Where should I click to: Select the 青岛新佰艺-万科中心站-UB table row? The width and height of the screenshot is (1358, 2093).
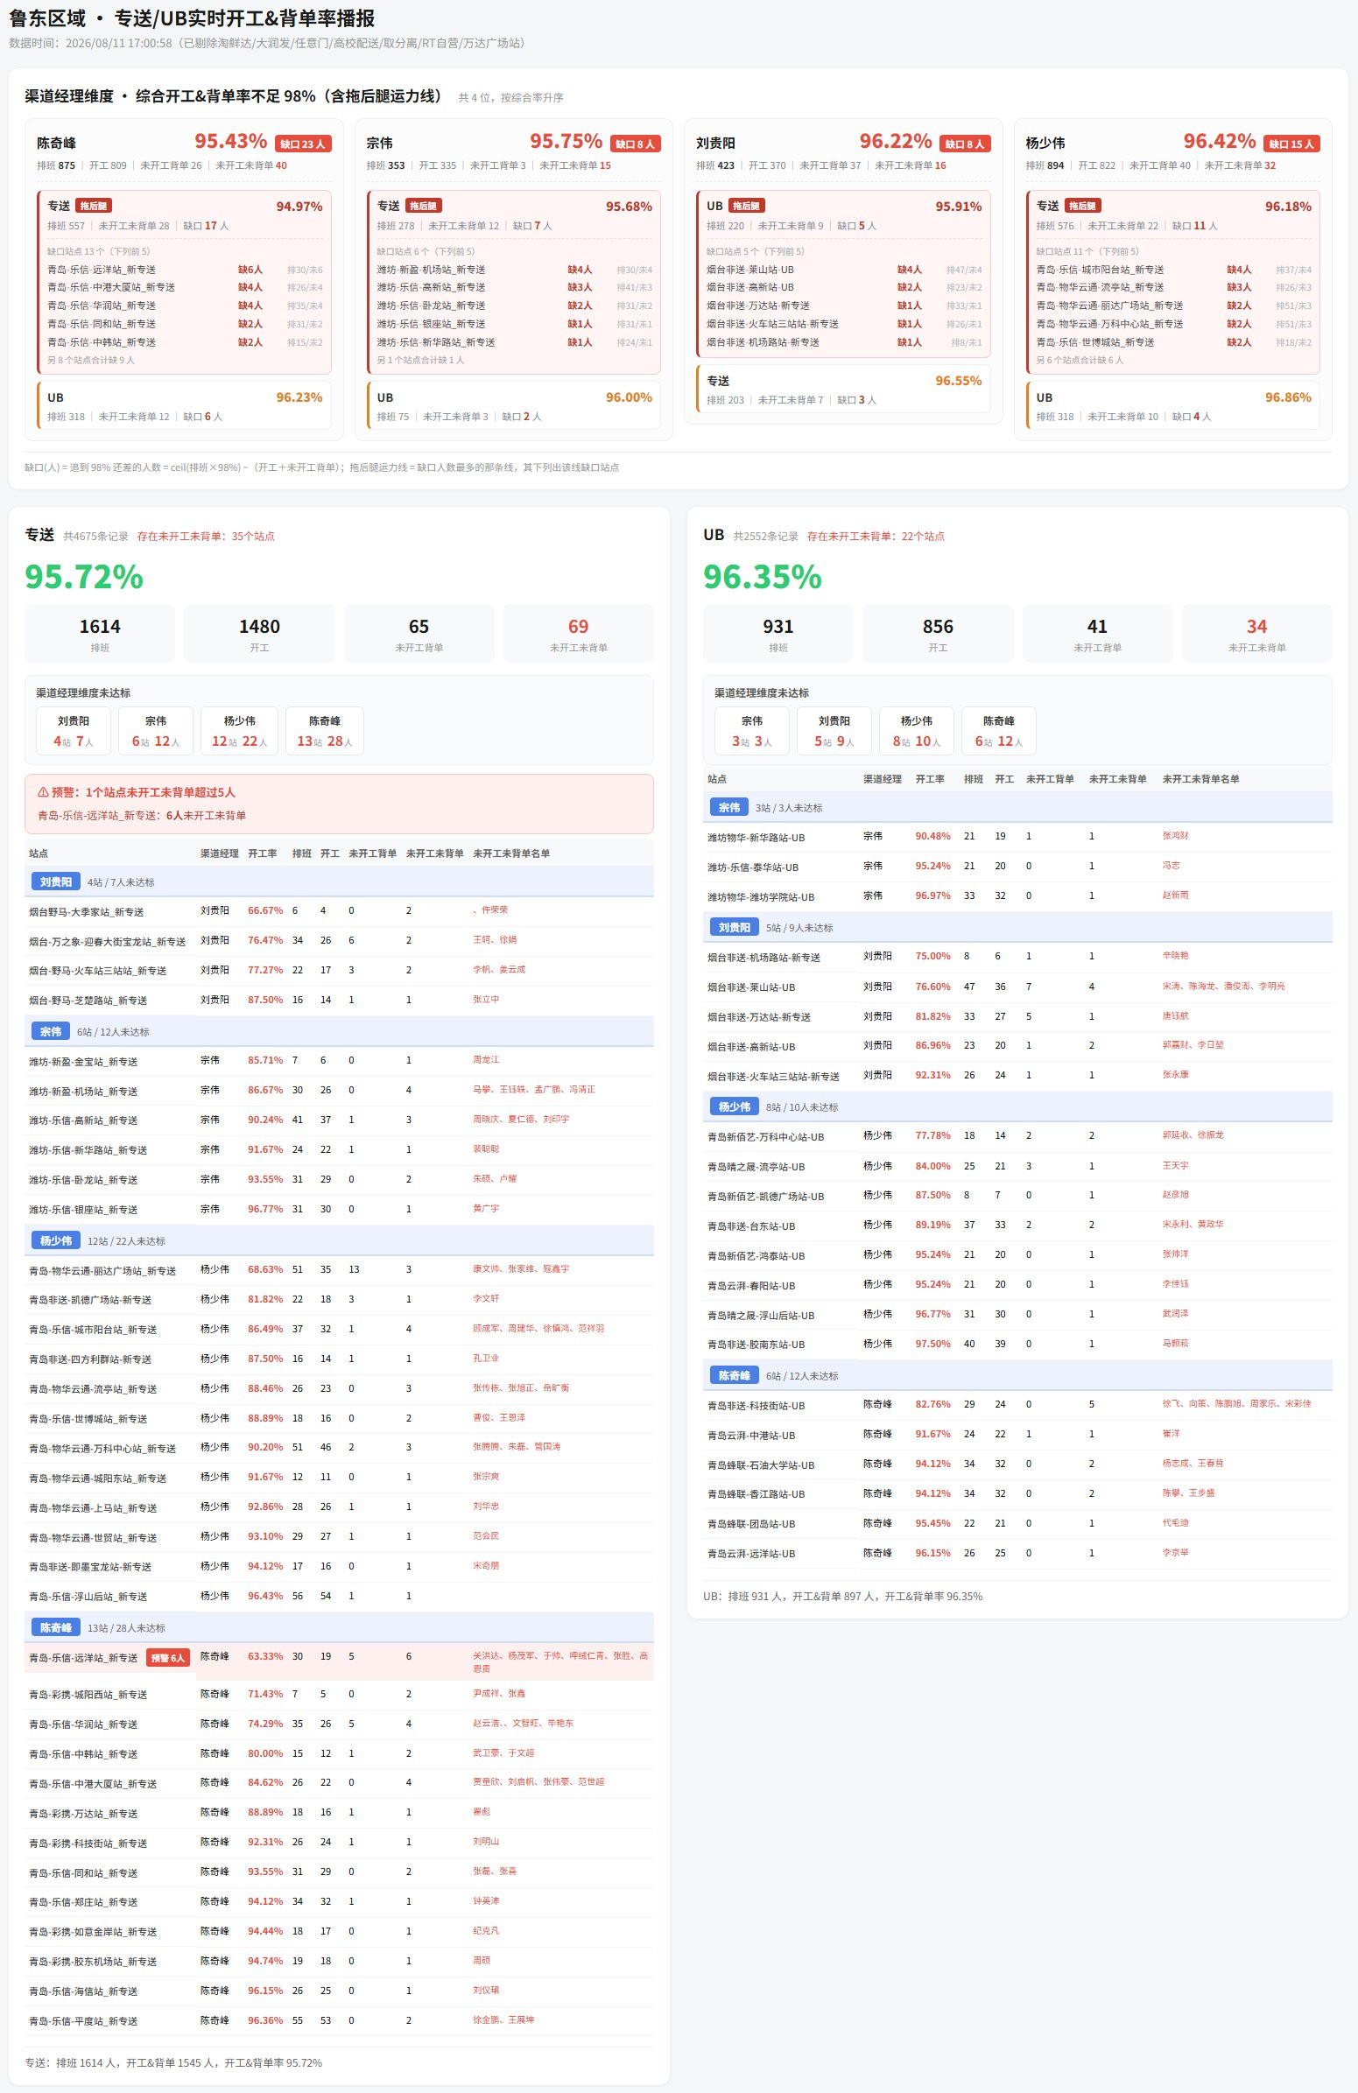(1017, 1137)
